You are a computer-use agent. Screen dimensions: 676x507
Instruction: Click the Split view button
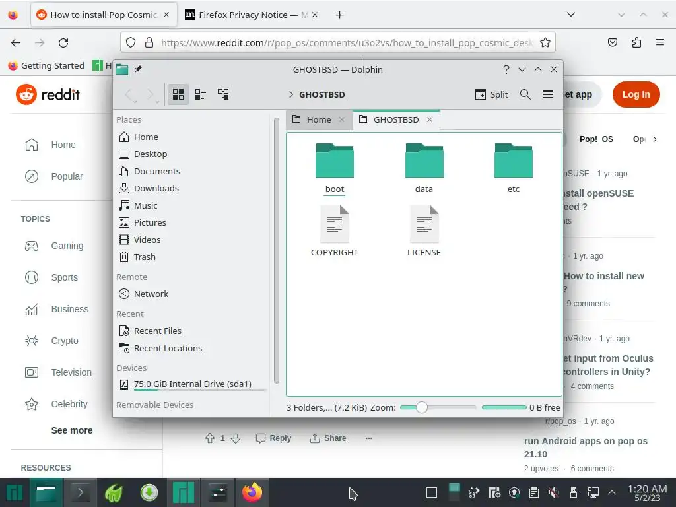coord(491,94)
